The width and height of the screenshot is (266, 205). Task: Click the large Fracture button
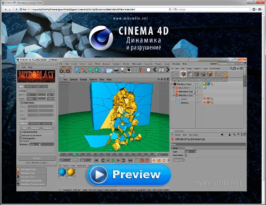pyautogui.click(x=37, y=158)
